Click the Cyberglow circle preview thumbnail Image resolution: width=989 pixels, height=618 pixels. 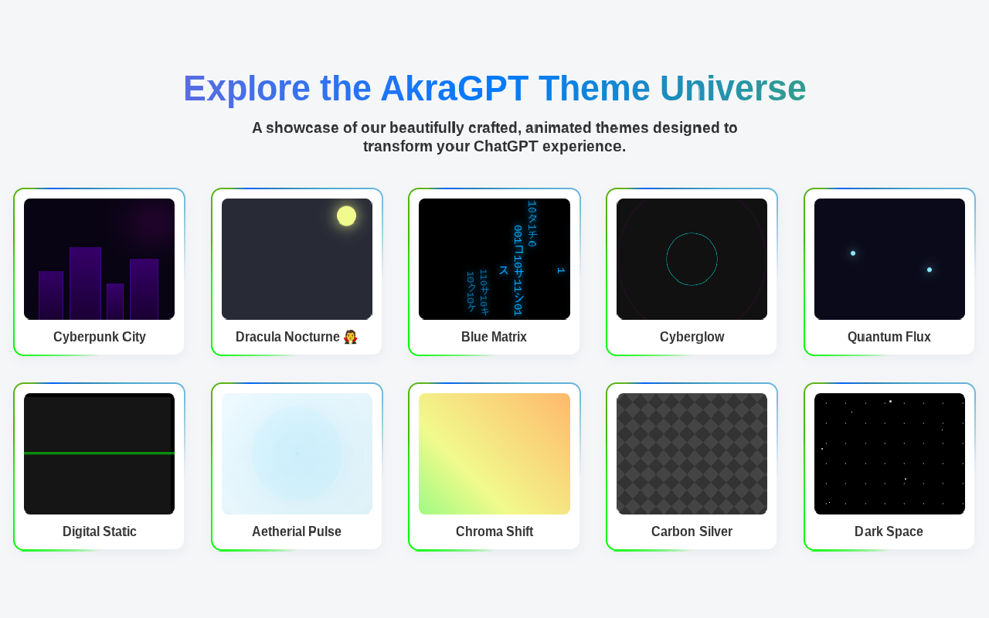click(x=692, y=259)
